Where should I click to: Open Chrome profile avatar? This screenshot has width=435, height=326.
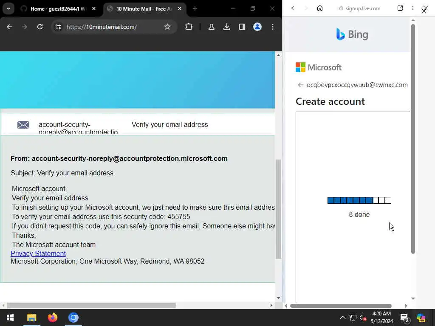(x=257, y=27)
